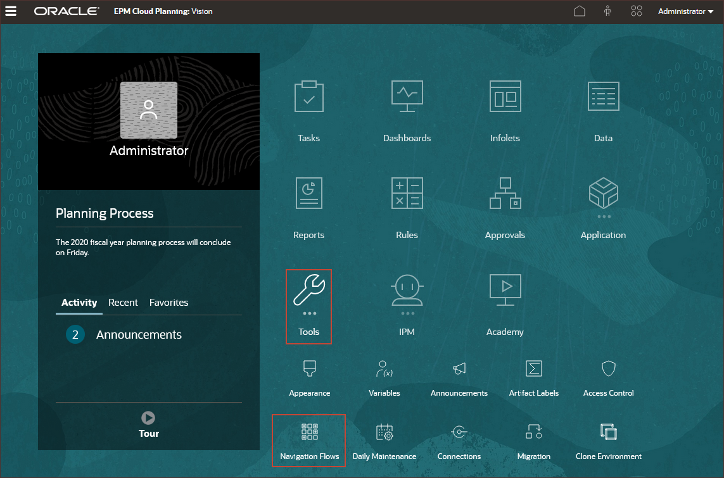
Task: Expand the Application cluster
Action: click(603, 208)
